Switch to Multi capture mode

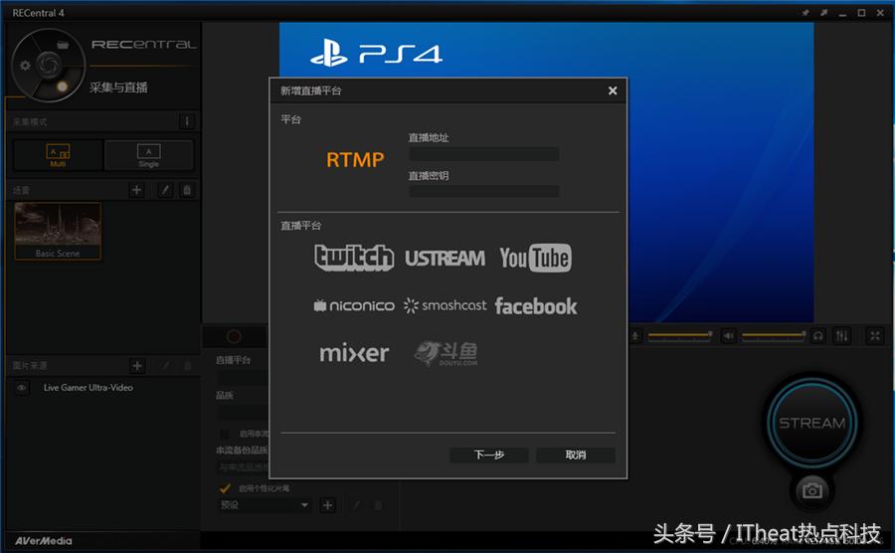[x=58, y=155]
